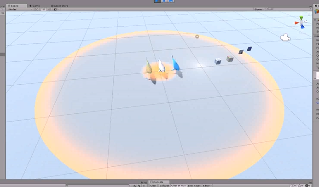Image resolution: width=319 pixels, height=187 pixels.
Task: Toggle Collapse in console
Action: 164,186
